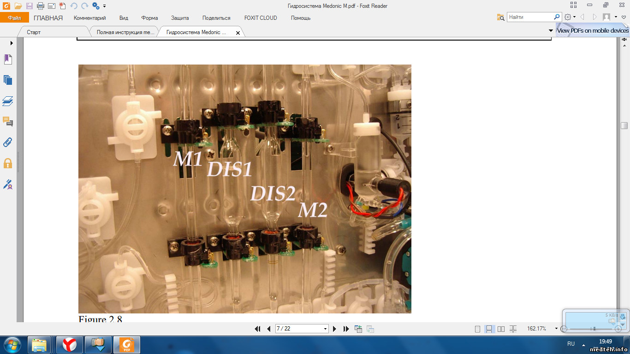Click inside the Найти search field

530,17
